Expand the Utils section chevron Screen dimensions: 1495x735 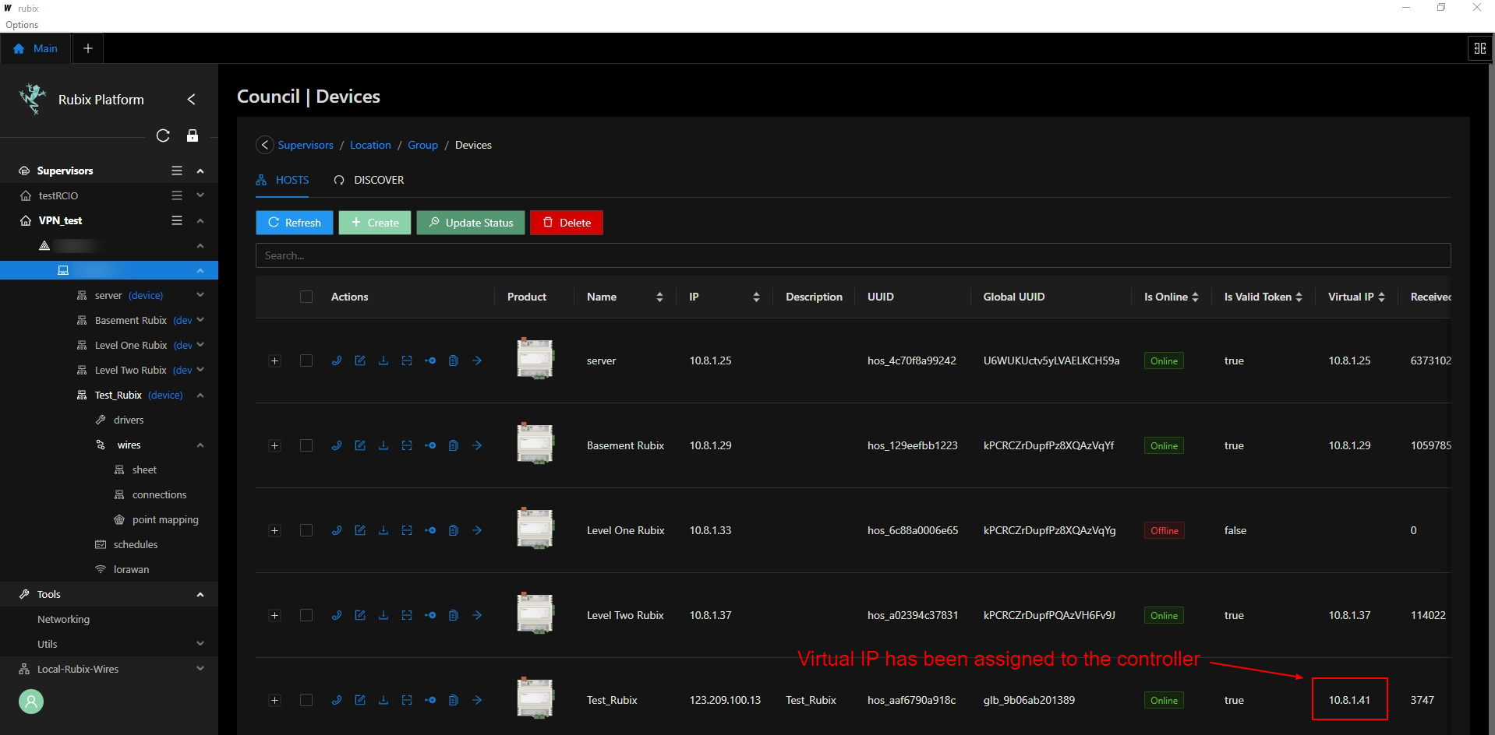click(200, 644)
